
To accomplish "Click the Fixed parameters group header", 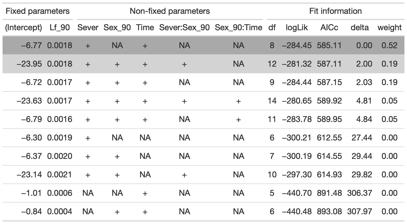I will click(37, 11).
